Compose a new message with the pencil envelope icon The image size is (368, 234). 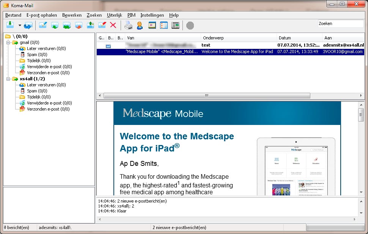tap(43, 25)
